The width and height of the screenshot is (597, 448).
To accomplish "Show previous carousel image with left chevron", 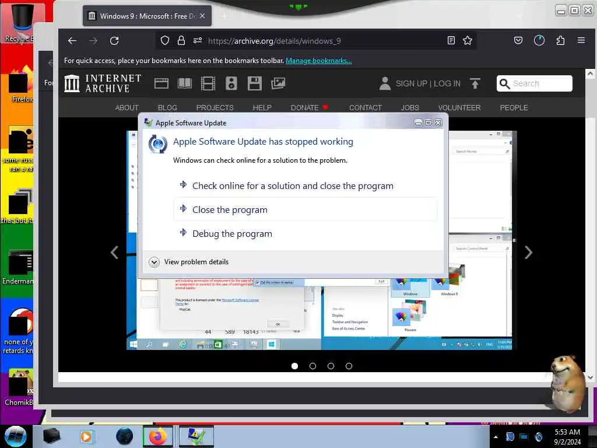I will click(x=114, y=252).
